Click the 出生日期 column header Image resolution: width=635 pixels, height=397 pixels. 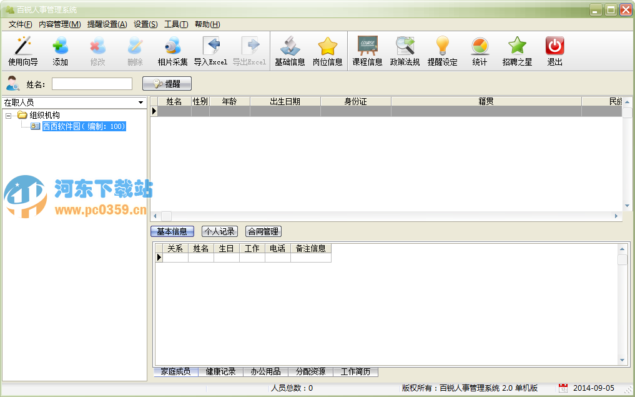(285, 101)
